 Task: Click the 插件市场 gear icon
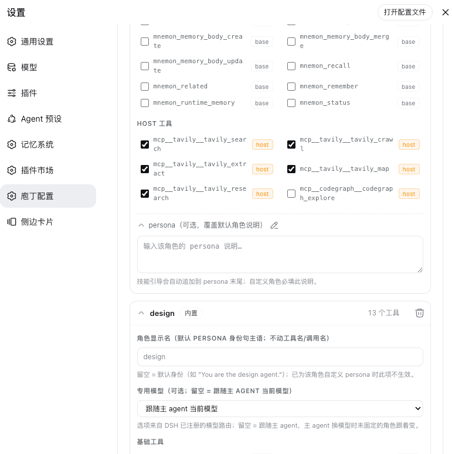[12, 170]
